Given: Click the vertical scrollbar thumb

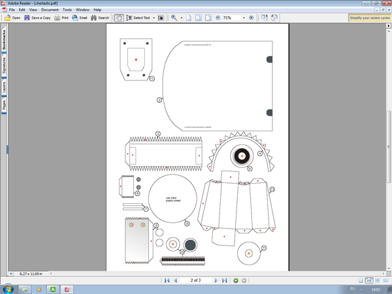Looking at the screenshot, I should [x=389, y=147].
